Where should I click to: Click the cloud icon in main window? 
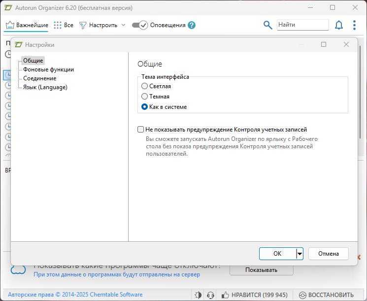tap(18, 270)
